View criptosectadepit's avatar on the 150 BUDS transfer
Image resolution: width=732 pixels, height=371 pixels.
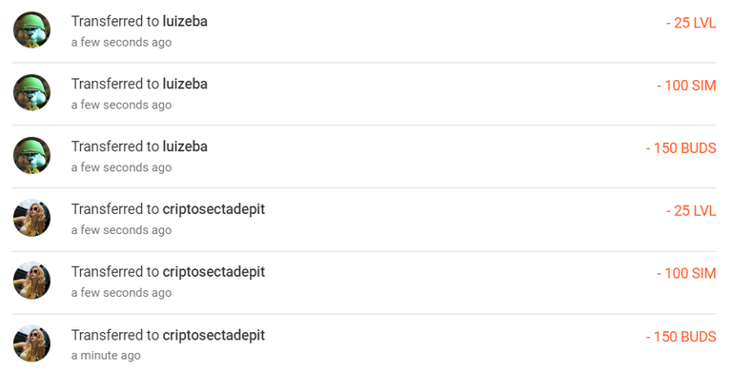(31, 343)
